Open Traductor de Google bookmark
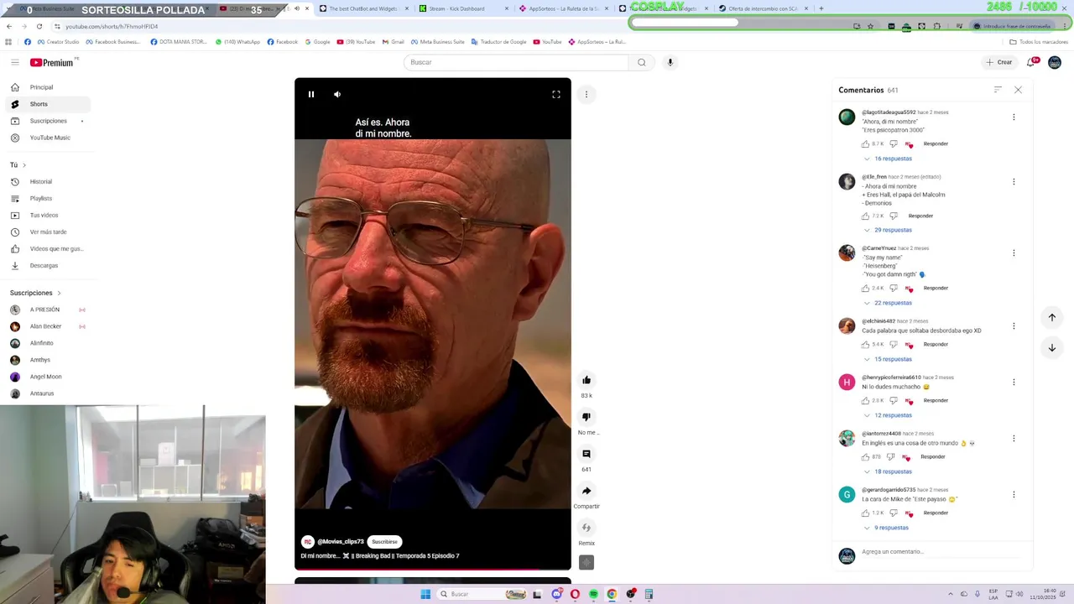This screenshot has height=604, width=1074. (x=498, y=42)
